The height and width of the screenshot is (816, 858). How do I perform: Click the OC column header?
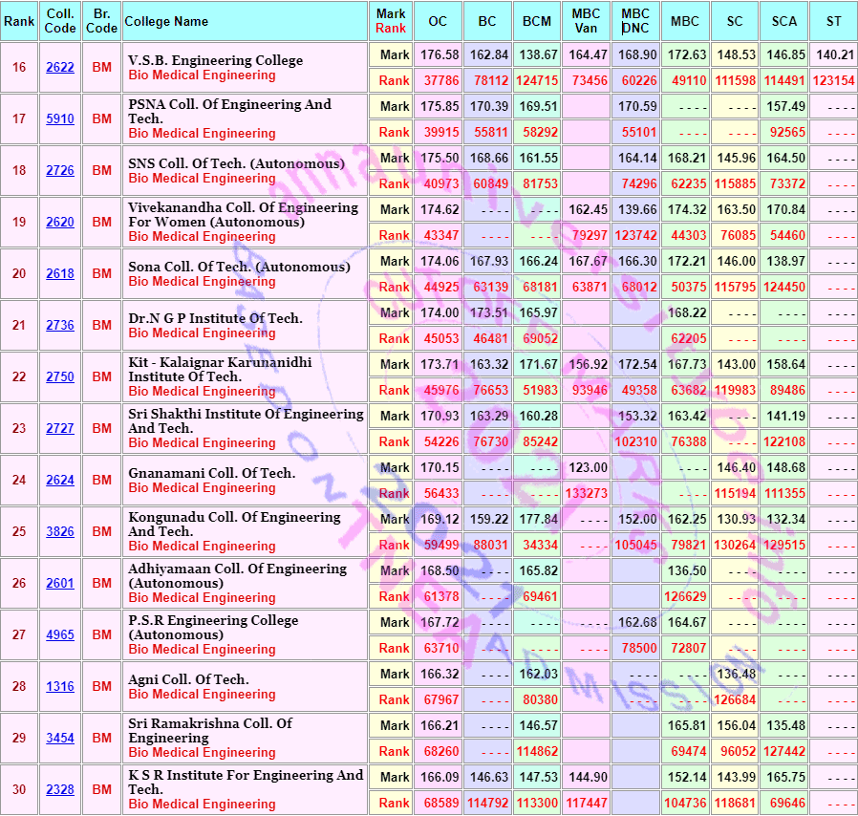point(438,21)
